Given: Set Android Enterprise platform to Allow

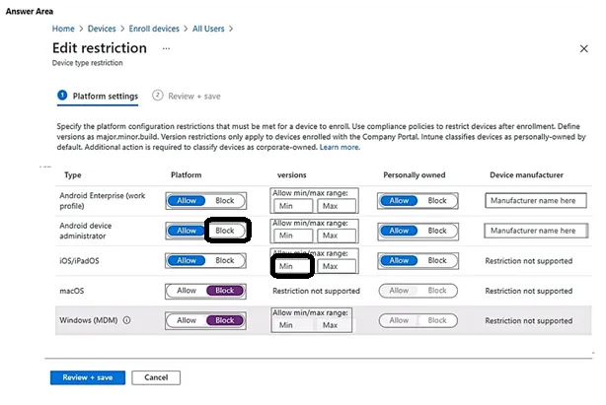Looking at the screenshot, I should (187, 201).
